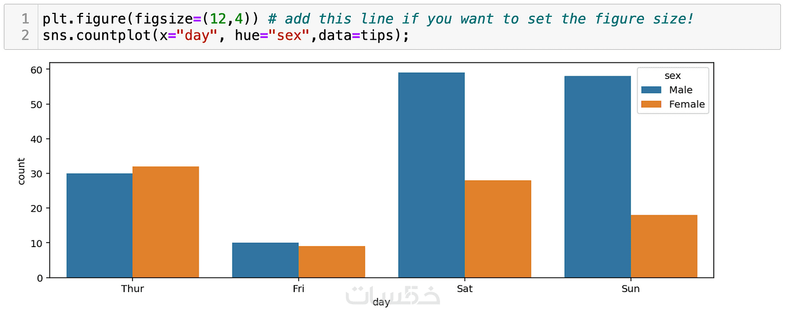Image resolution: width=786 pixels, height=311 pixels.
Task: Click the orange Female bar for Fri
Action: [x=331, y=262]
